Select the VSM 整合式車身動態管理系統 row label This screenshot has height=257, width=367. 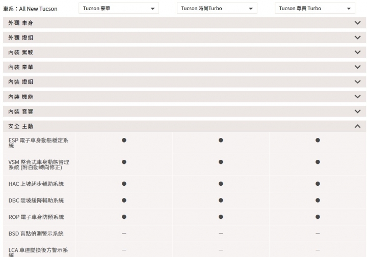pyautogui.click(x=39, y=165)
